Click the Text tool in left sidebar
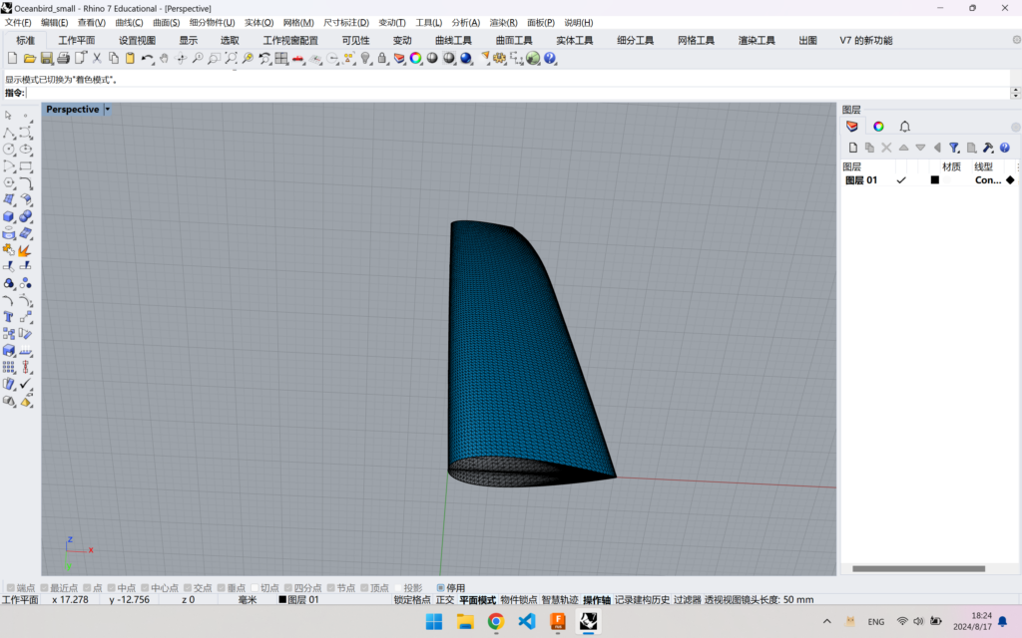Image resolution: width=1022 pixels, height=638 pixels. coord(9,317)
